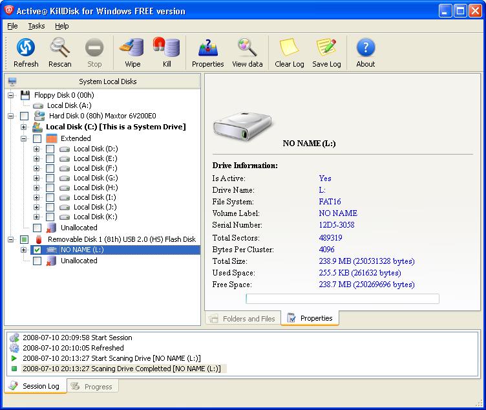Viewport: 486px width, 410px height.
Task: Collapse the Floppy Disk 0 node
Action: 11,95
